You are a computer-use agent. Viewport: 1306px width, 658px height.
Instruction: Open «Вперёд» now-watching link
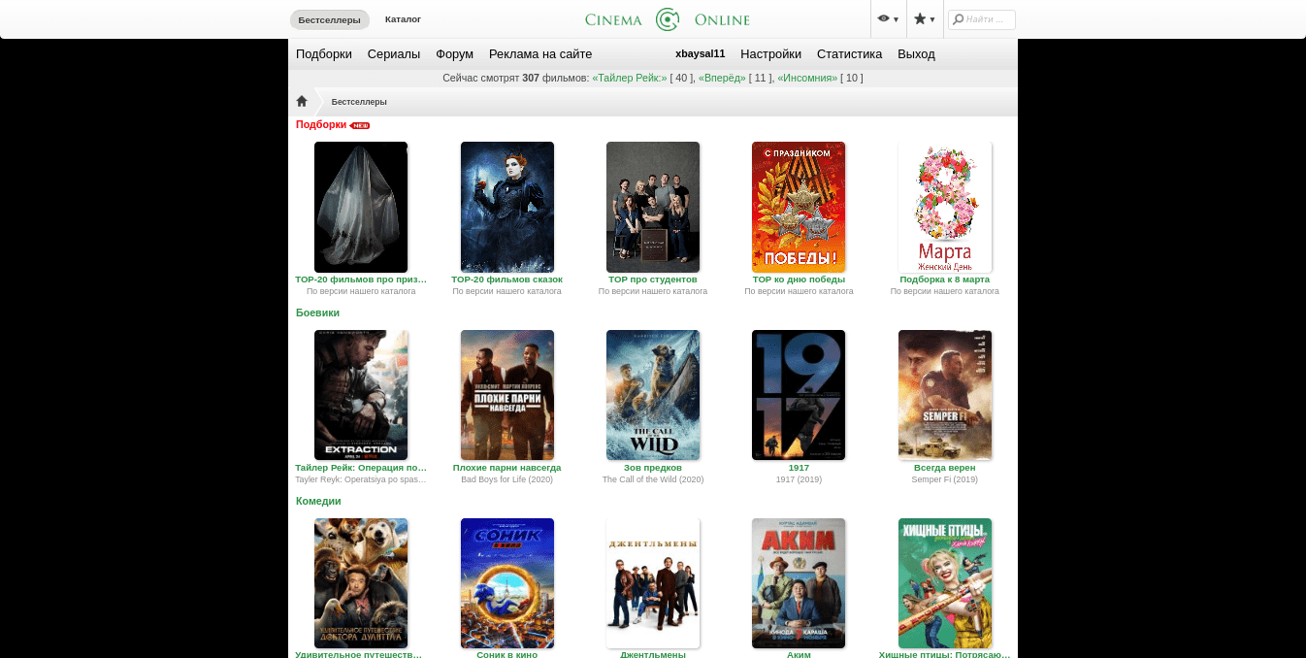pos(722,78)
